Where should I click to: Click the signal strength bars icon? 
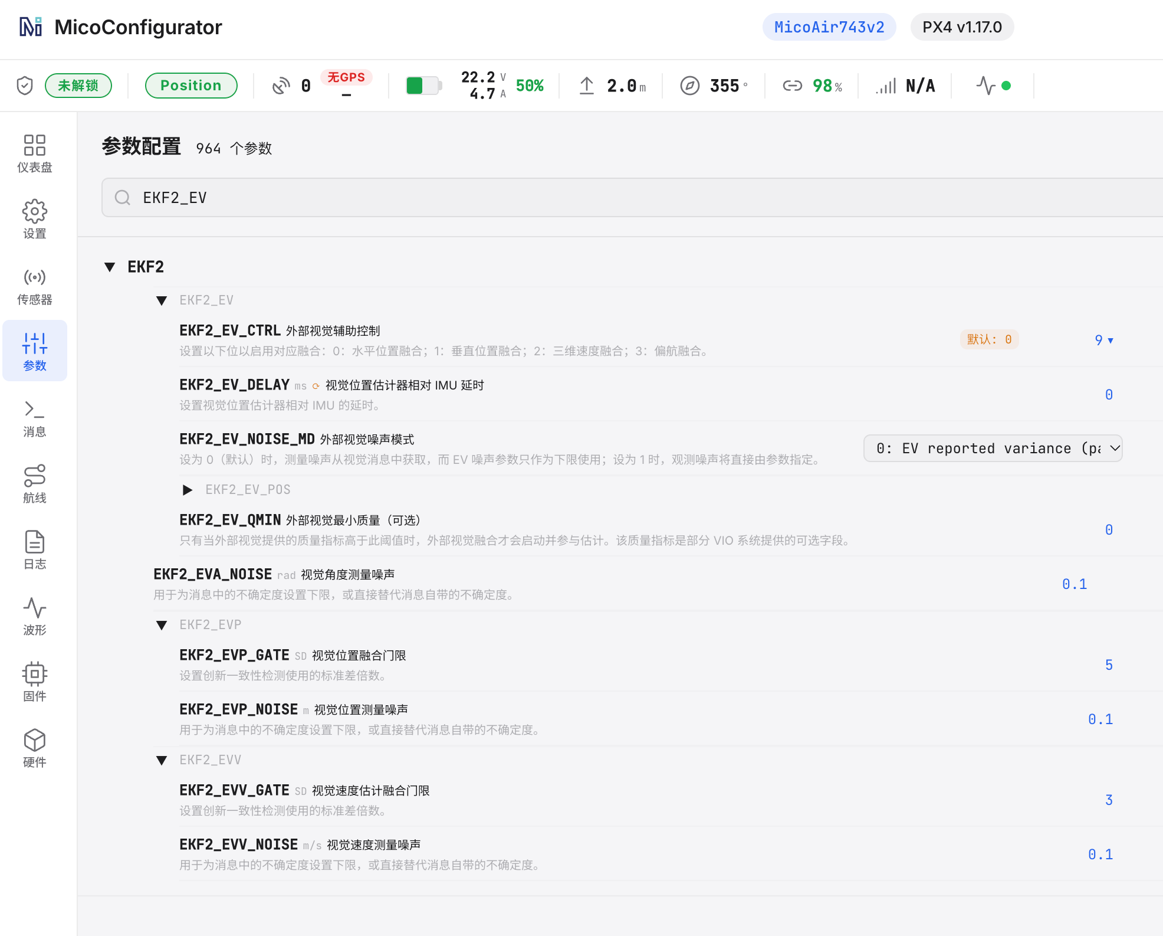886,86
